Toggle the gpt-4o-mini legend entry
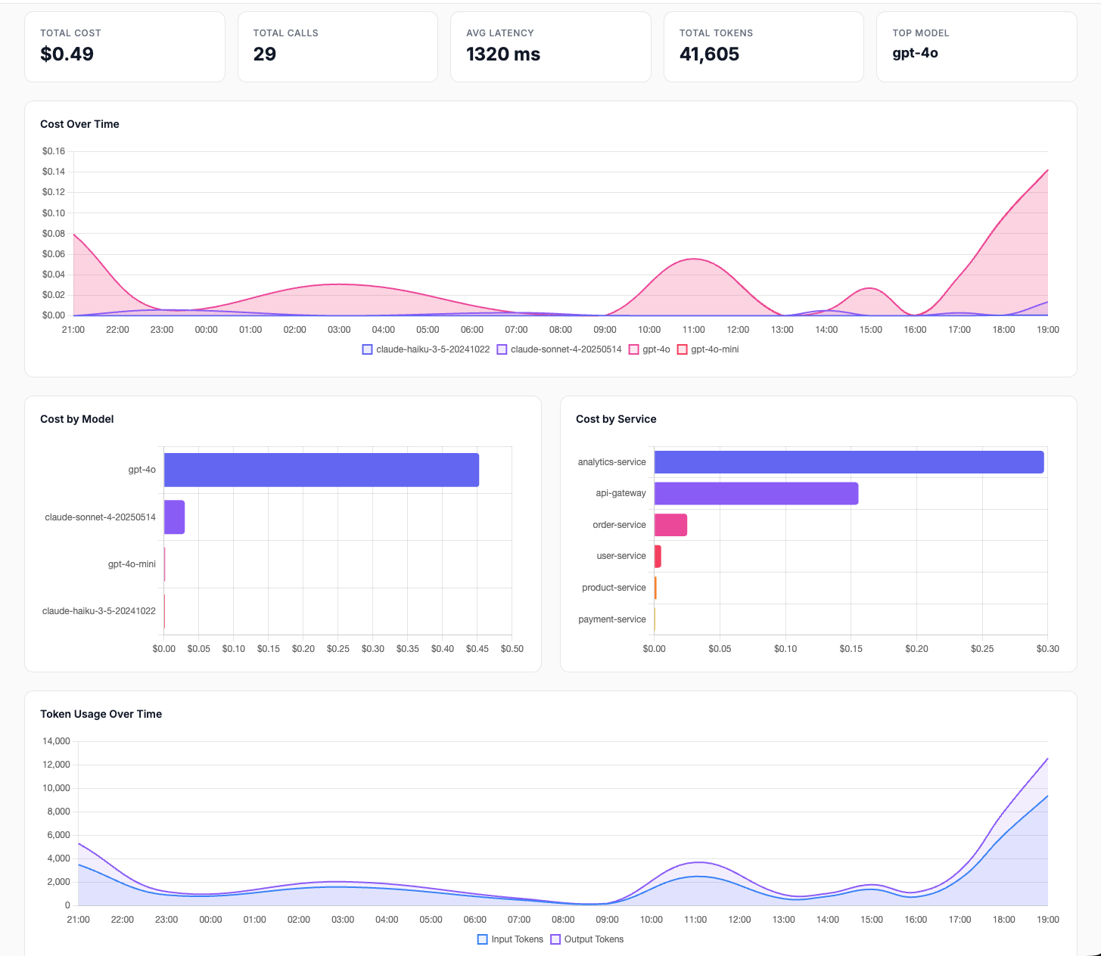Image resolution: width=1101 pixels, height=956 pixels. pos(708,349)
